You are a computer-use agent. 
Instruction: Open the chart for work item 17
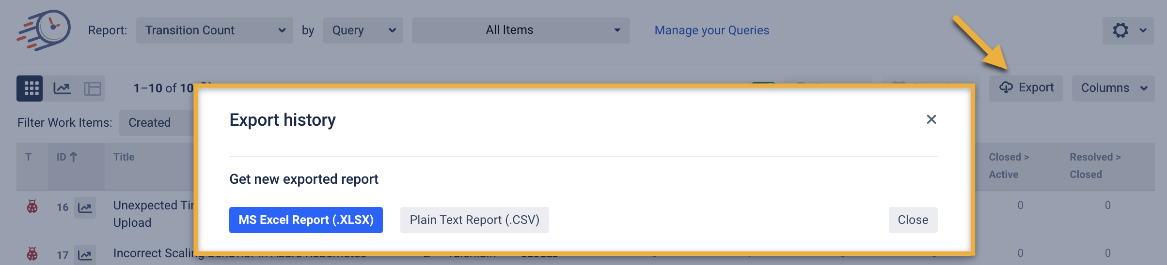tap(85, 255)
